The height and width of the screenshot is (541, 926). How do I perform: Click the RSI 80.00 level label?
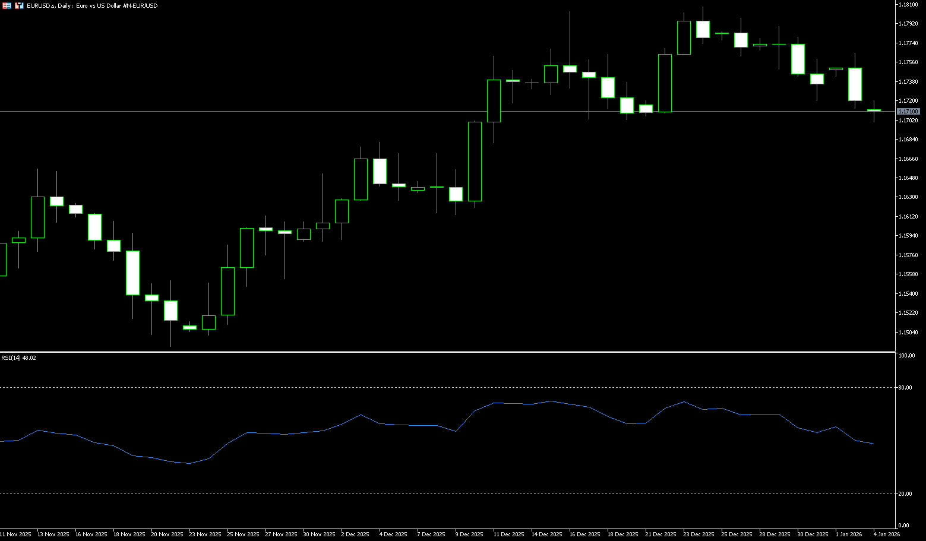click(905, 388)
